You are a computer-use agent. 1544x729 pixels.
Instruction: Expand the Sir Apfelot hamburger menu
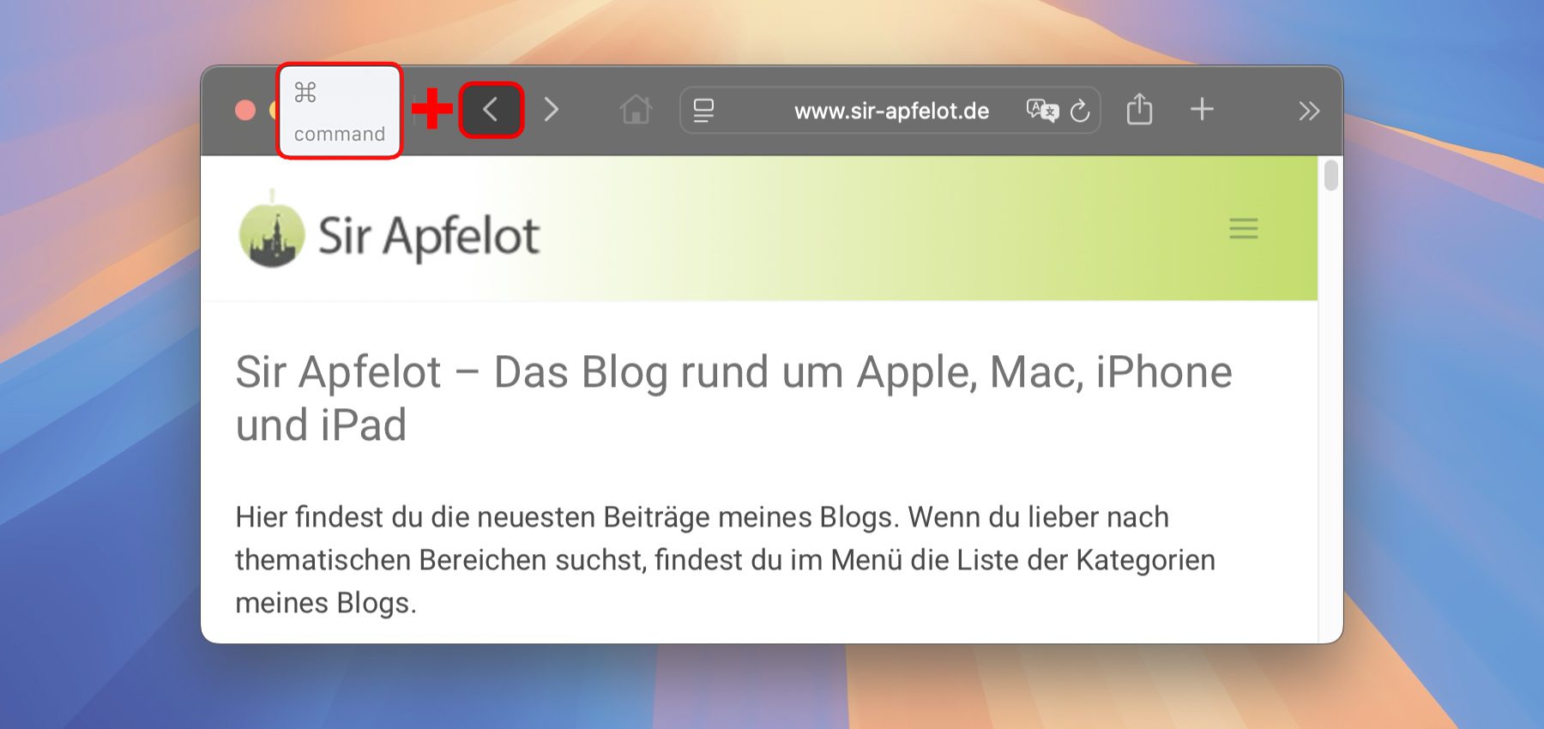[x=1243, y=228]
